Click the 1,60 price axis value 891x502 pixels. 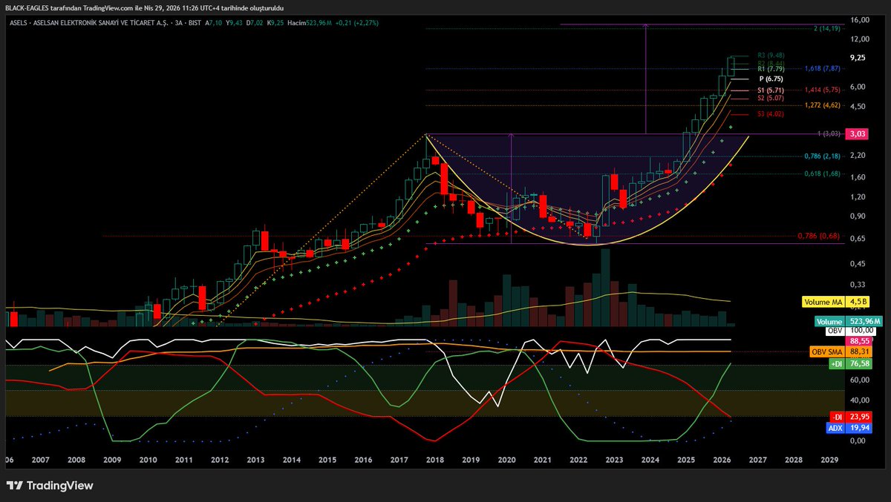point(858,177)
